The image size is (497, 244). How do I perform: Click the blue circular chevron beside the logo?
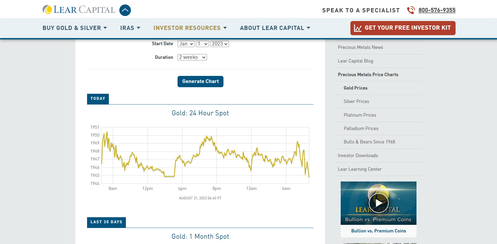coord(125,10)
